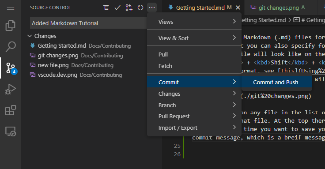
Task: Open the Search view in activity bar
Action: click(x=10, y=47)
